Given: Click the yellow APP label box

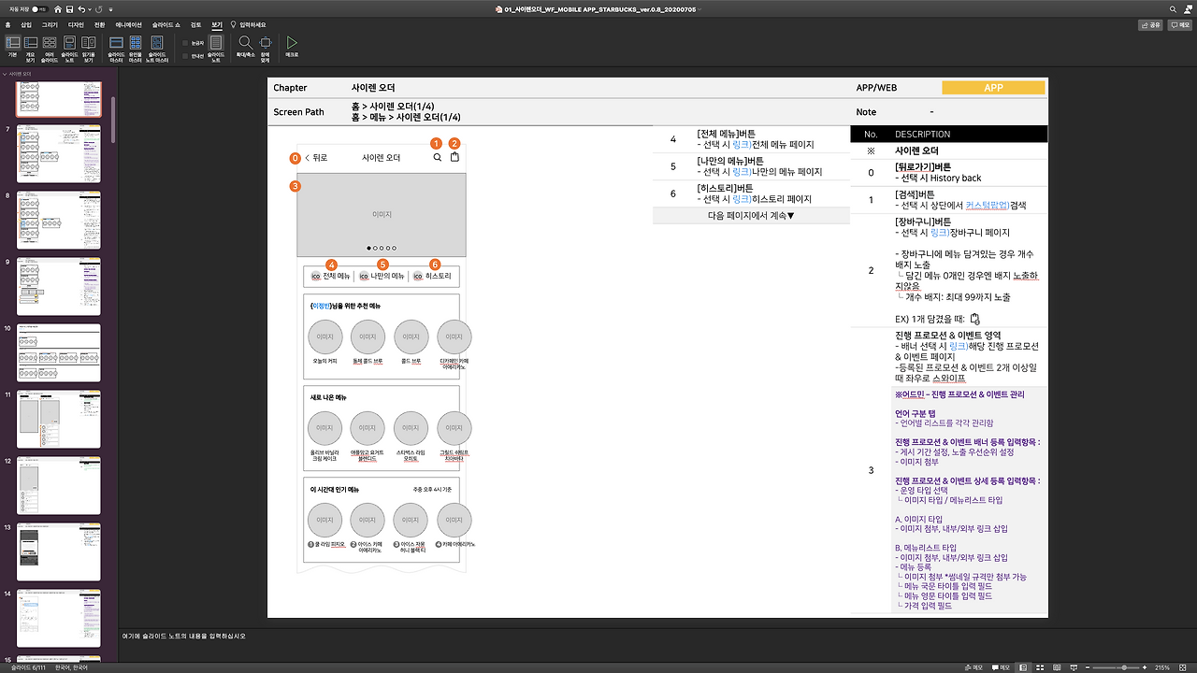Looking at the screenshot, I should (993, 88).
